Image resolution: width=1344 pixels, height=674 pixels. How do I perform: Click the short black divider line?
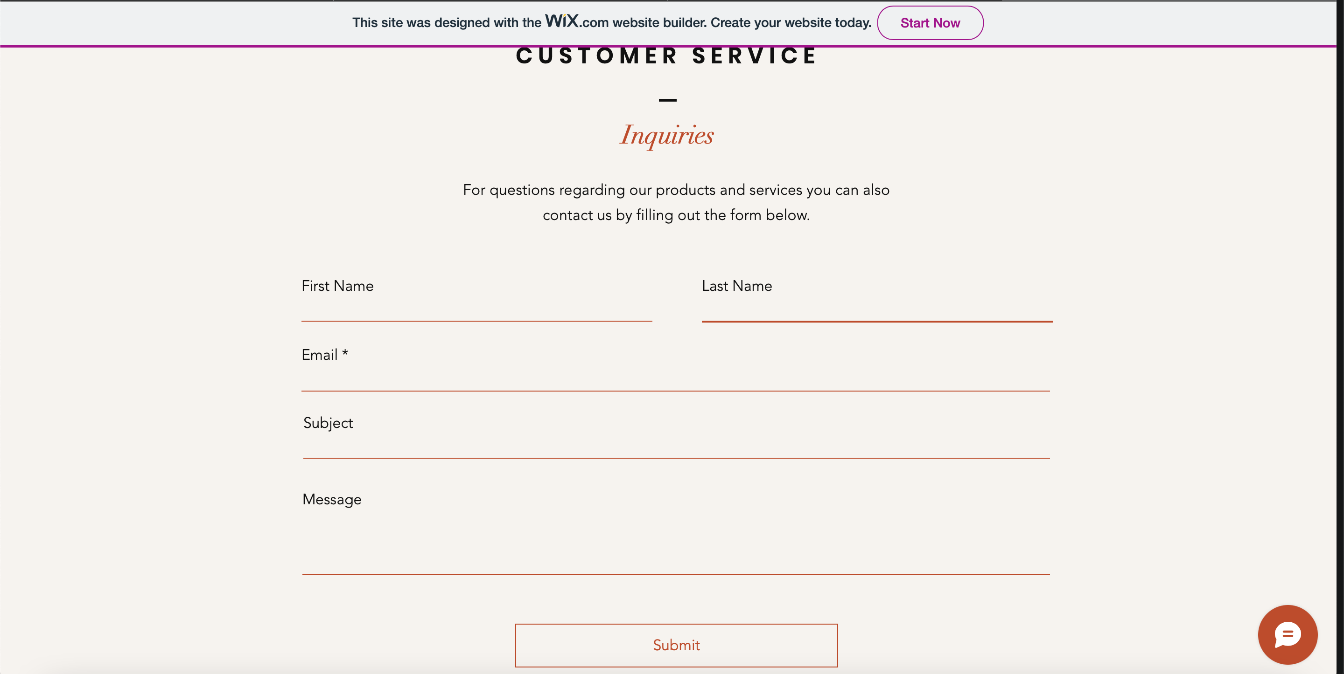point(667,100)
